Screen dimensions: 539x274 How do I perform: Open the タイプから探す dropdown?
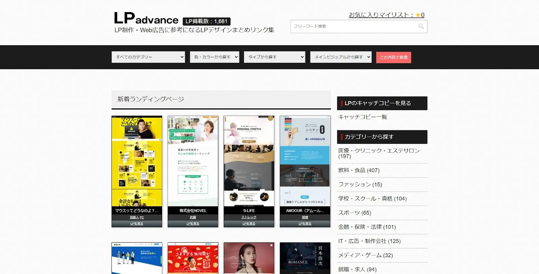pos(275,57)
